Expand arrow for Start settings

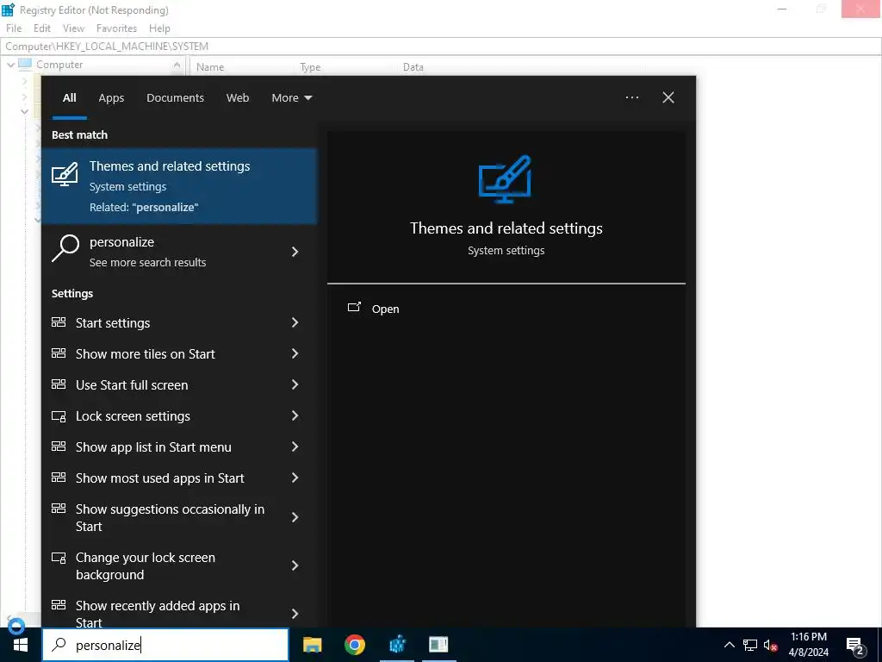[295, 322]
